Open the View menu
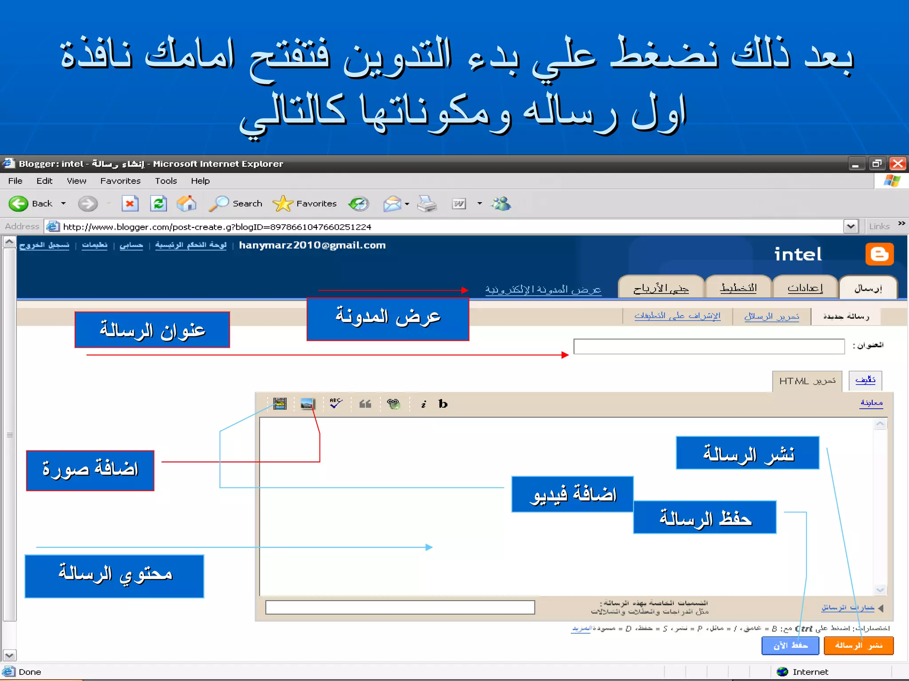909x681 pixels. [76, 181]
